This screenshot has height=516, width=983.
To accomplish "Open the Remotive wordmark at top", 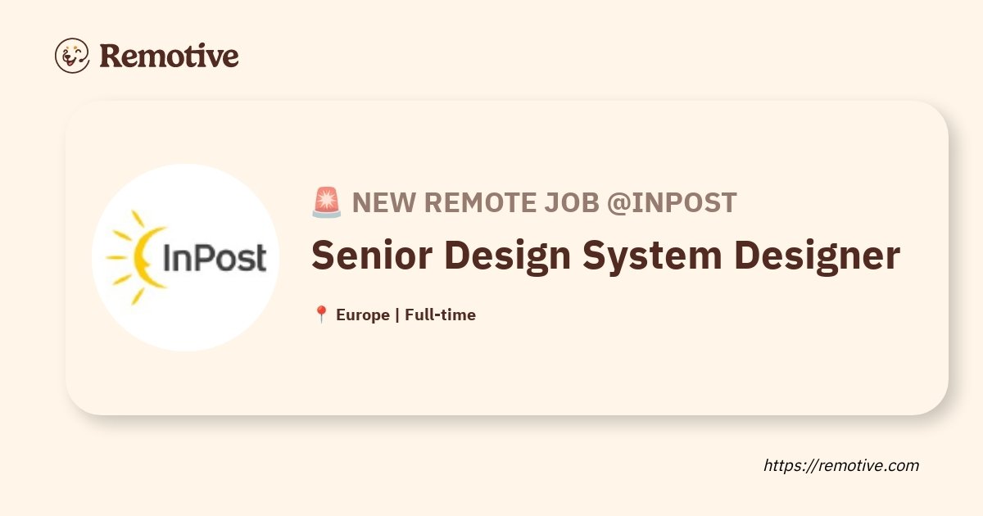I will pyautogui.click(x=169, y=56).
